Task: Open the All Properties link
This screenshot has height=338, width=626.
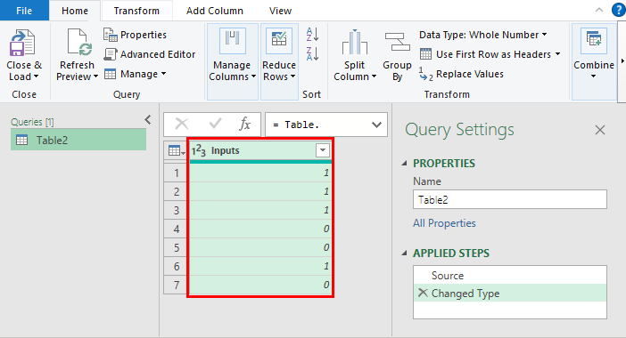Action: tap(444, 223)
